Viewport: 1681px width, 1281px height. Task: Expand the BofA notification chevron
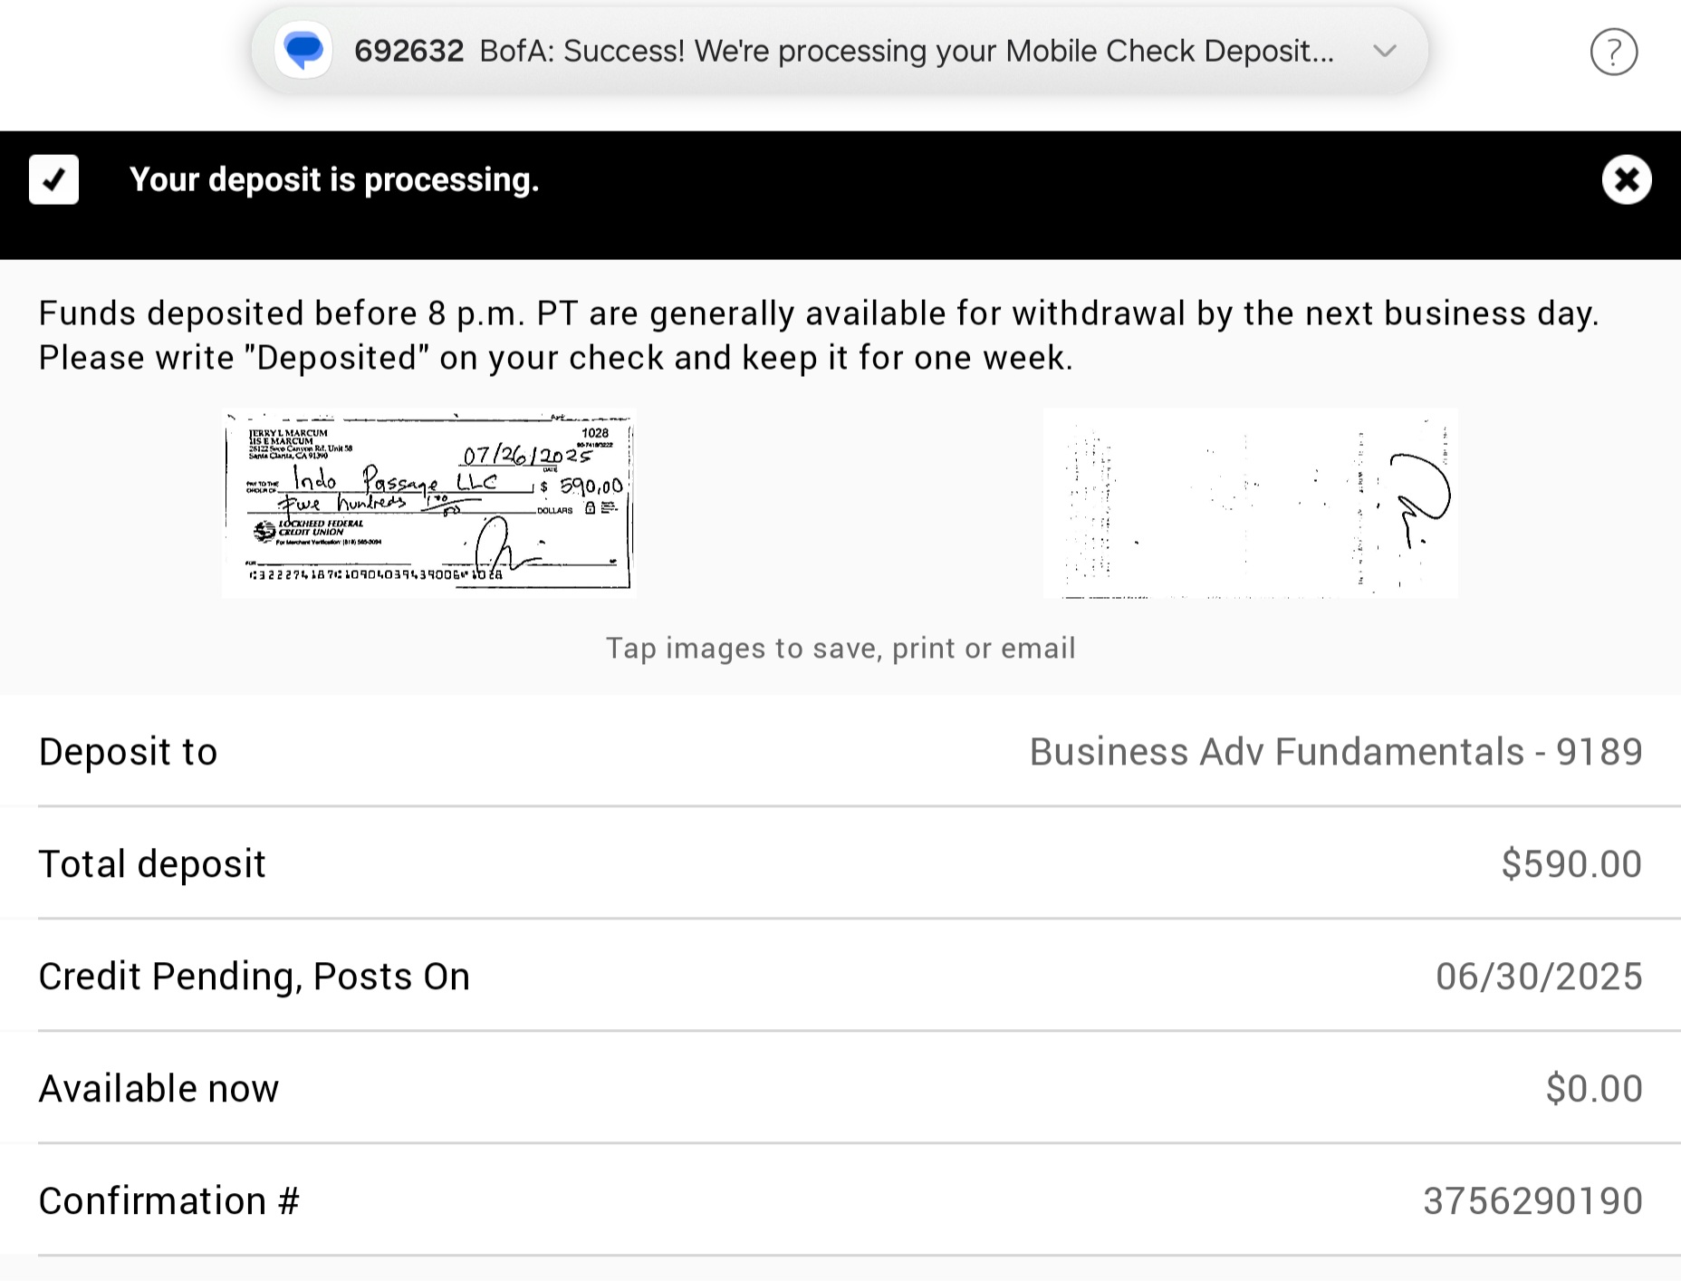1384,51
